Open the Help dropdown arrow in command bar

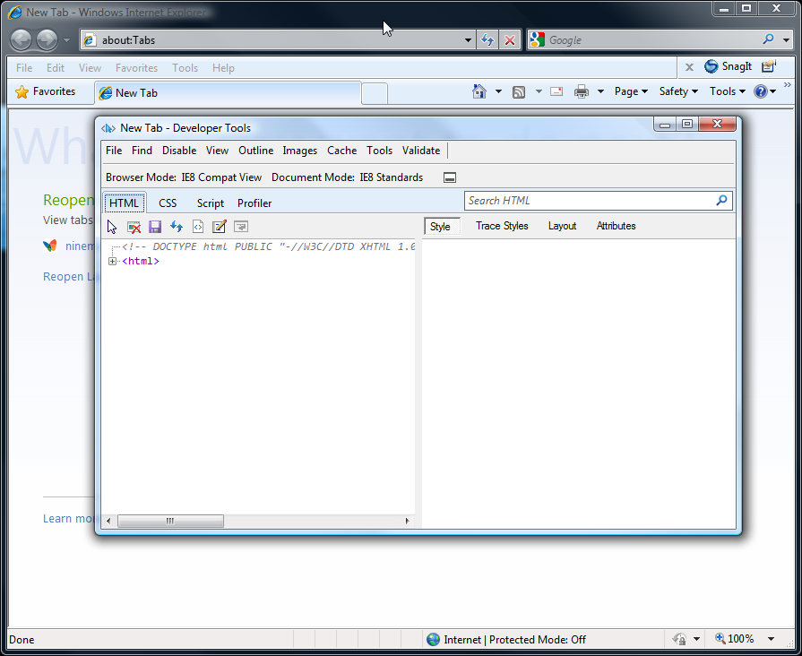[x=772, y=91]
